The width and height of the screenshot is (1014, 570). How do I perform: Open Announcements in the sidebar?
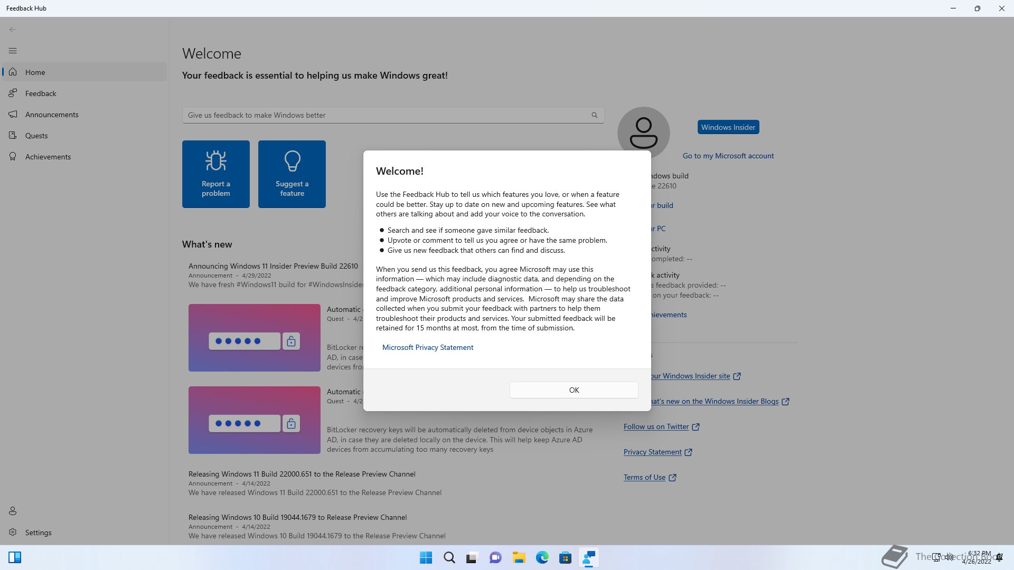(84, 115)
